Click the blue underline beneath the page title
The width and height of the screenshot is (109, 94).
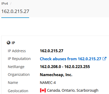[15, 18]
